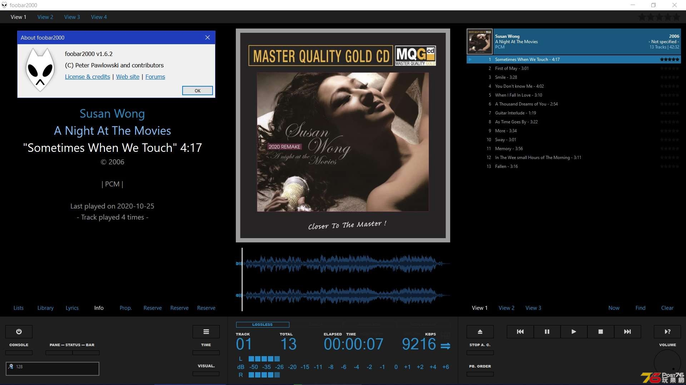Screen dimensions: 686x385
Task: Click now-playing arrow beside track 1
Action: [470, 60]
